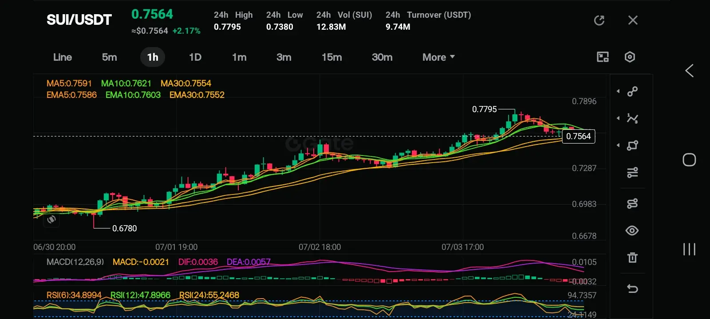Viewport: 710px width, 319px height.
Task: Toggle the continuous drawing mode icon
Action: pos(632,203)
